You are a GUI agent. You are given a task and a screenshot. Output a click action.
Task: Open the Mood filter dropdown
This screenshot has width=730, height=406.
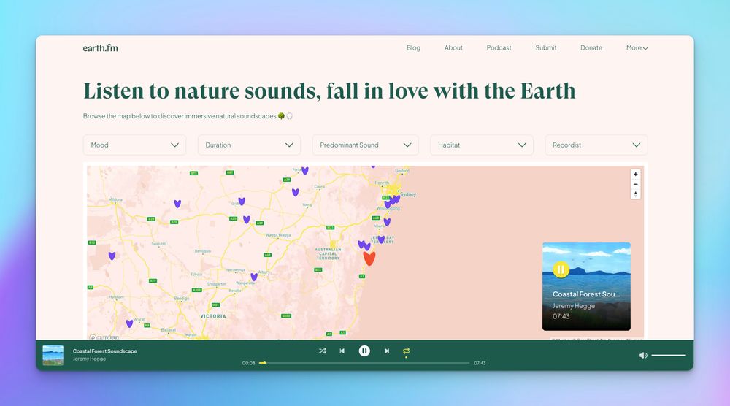click(x=134, y=145)
